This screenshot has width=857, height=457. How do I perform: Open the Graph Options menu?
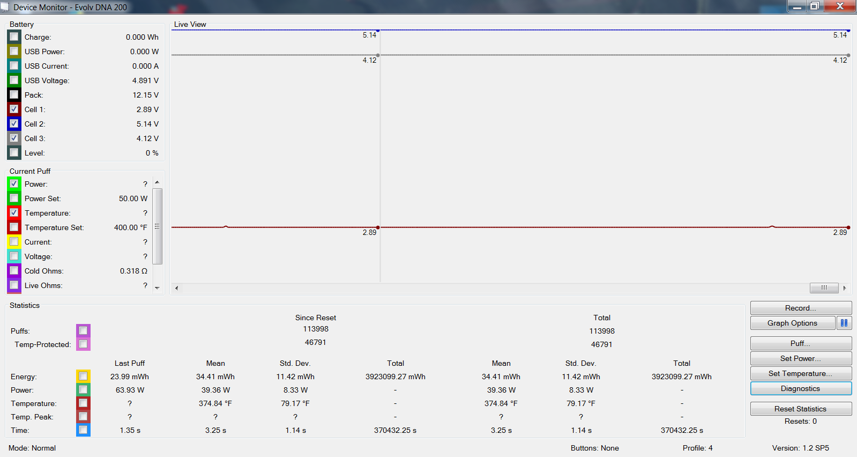point(792,323)
